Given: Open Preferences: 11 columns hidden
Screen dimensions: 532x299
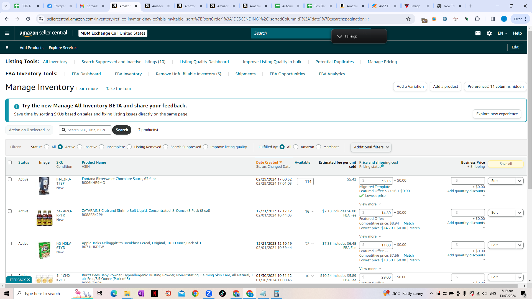Looking at the screenshot, I should click(x=495, y=87).
